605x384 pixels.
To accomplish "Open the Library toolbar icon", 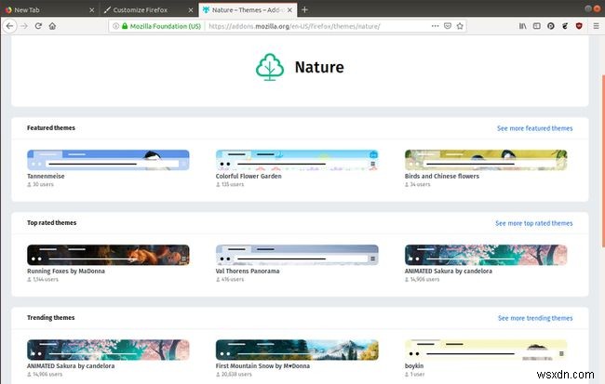I will [x=522, y=26].
